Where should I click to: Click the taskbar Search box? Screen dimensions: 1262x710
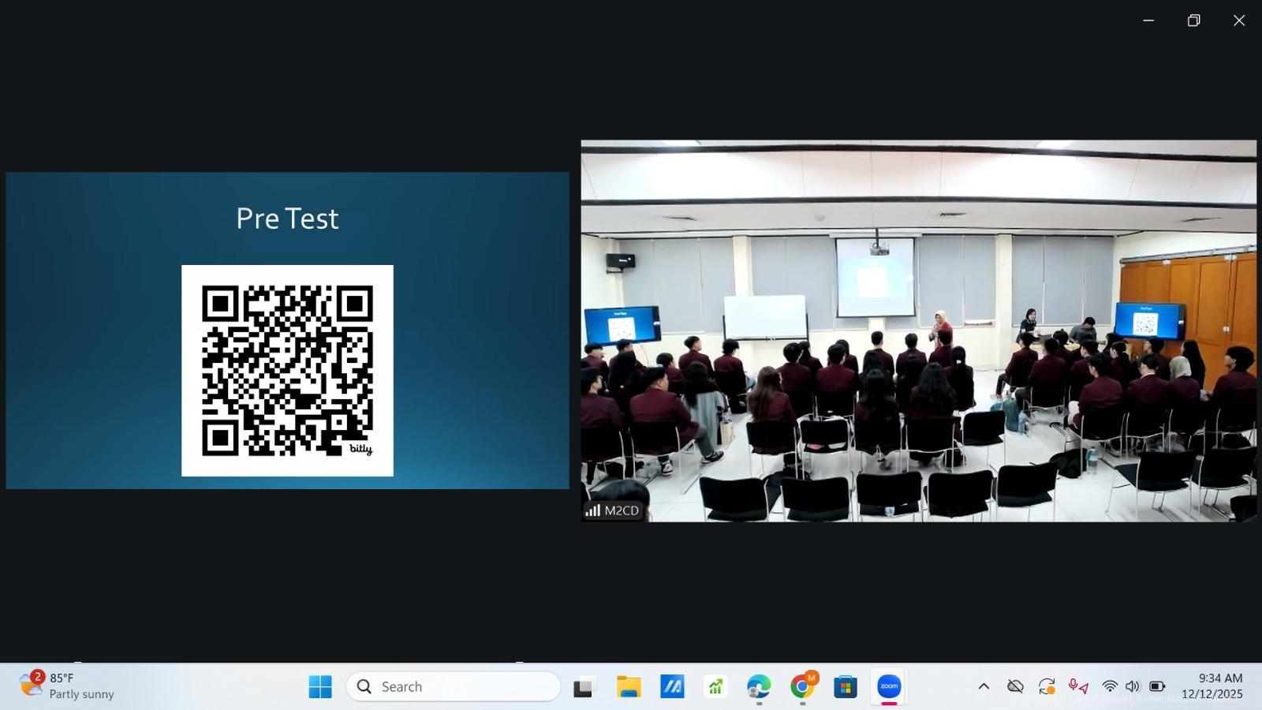(454, 686)
